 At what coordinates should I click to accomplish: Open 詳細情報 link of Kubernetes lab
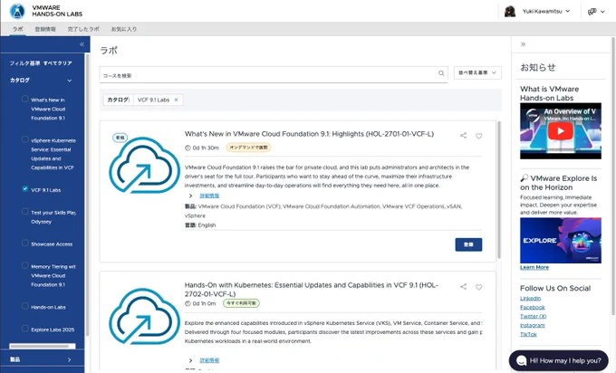[x=209, y=360]
